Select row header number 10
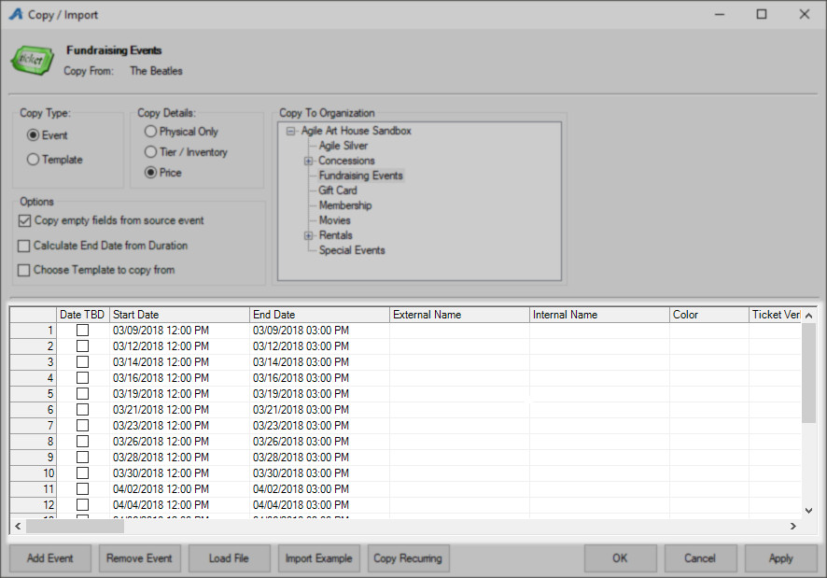Image resolution: width=827 pixels, height=578 pixels. click(34, 473)
